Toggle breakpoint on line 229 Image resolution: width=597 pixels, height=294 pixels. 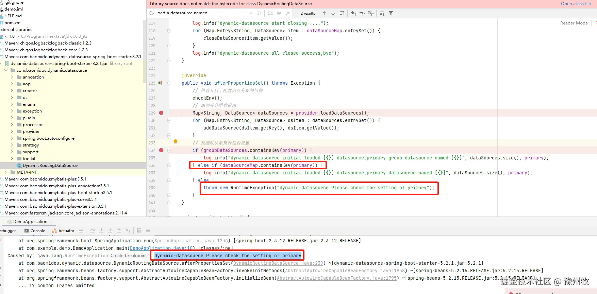161,113
